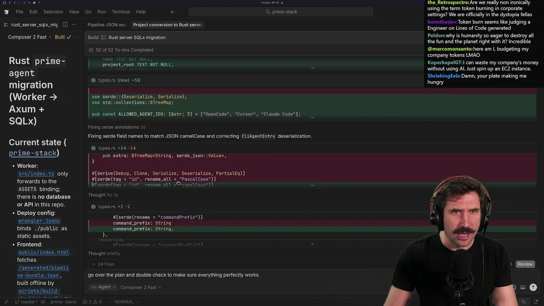Open ellipsis menu next to Built

click(77, 37)
